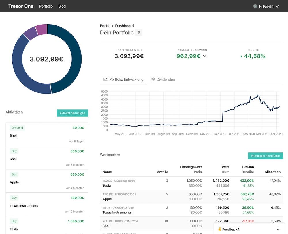Screen dimensions: 288x234
Task: Click the Wertpapier hinzufügen button
Action: coord(265,156)
